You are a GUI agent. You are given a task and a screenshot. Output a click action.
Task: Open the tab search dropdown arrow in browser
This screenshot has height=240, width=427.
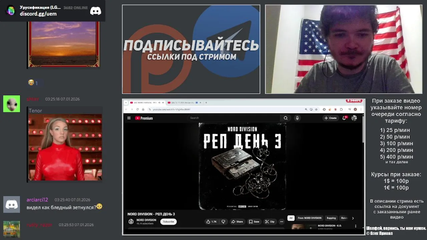coord(126,103)
